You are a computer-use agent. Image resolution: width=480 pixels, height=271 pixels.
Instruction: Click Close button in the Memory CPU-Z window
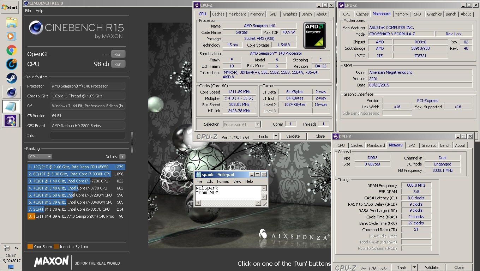pos(459,267)
